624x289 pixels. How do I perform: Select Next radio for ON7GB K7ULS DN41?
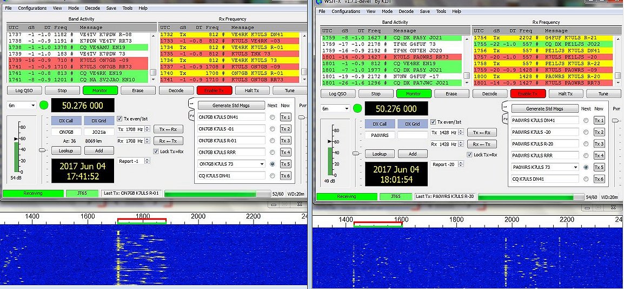[272, 117]
